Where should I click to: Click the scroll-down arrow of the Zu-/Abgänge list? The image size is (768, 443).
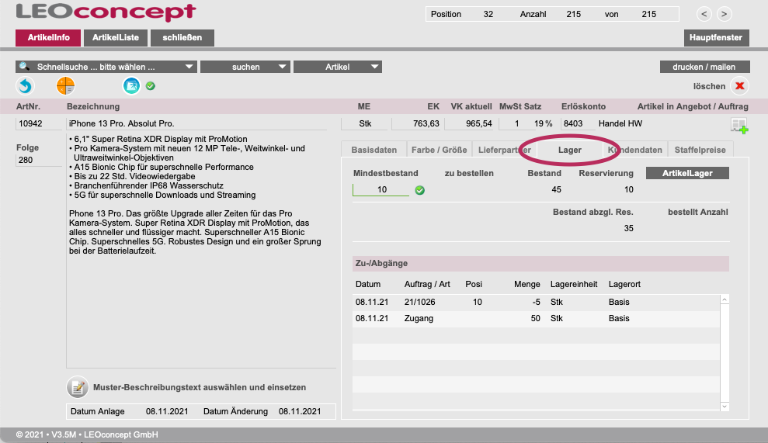click(x=725, y=407)
